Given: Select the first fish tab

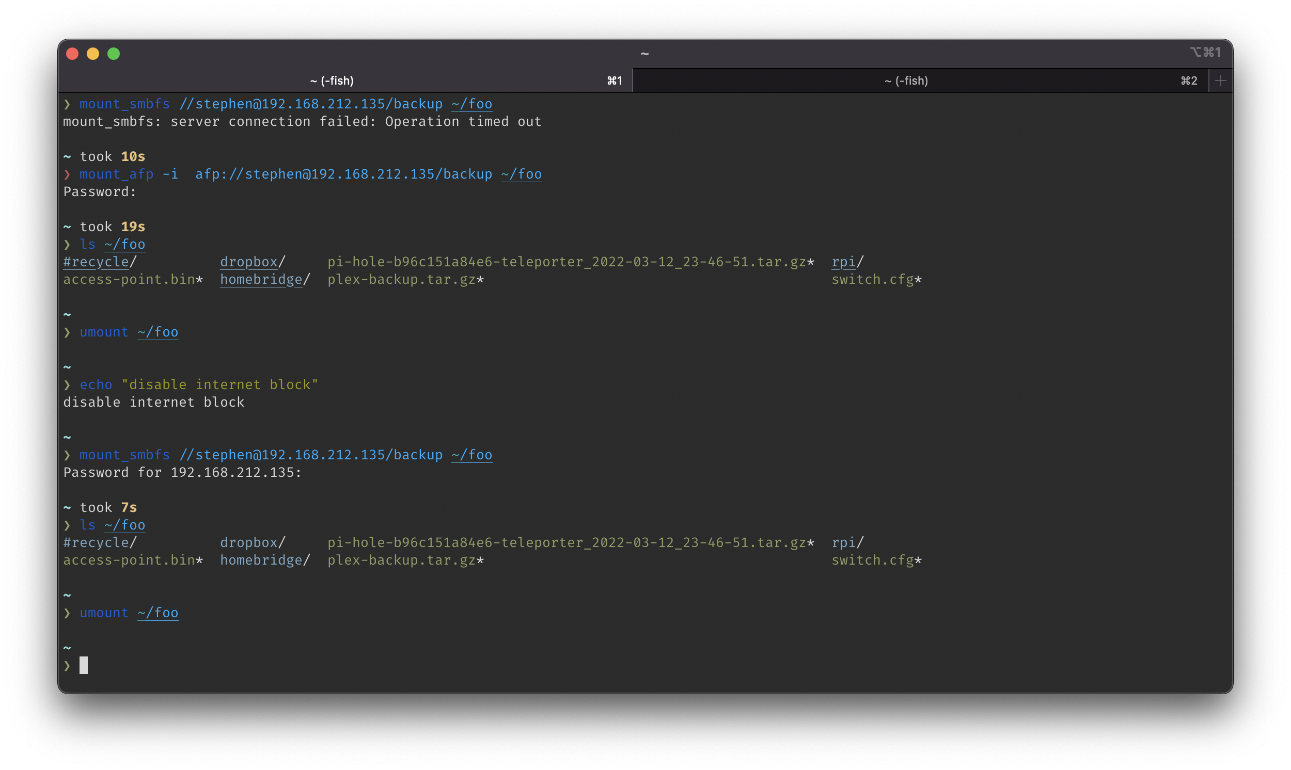Looking at the screenshot, I should point(332,81).
